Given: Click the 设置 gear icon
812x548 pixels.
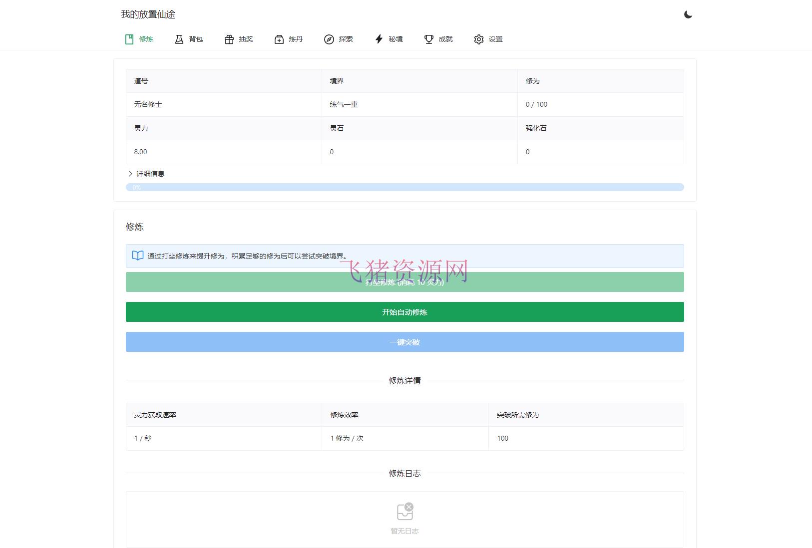Looking at the screenshot, I should click(478, 39).
